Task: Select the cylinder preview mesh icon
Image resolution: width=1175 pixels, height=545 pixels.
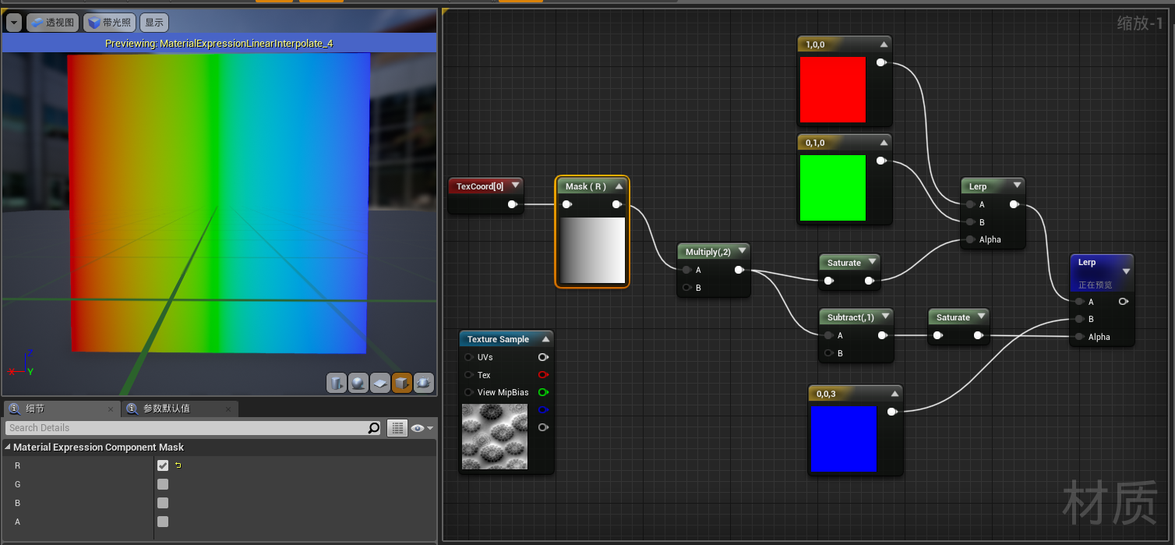Action: pyautogui.click(x=336, y=383)
